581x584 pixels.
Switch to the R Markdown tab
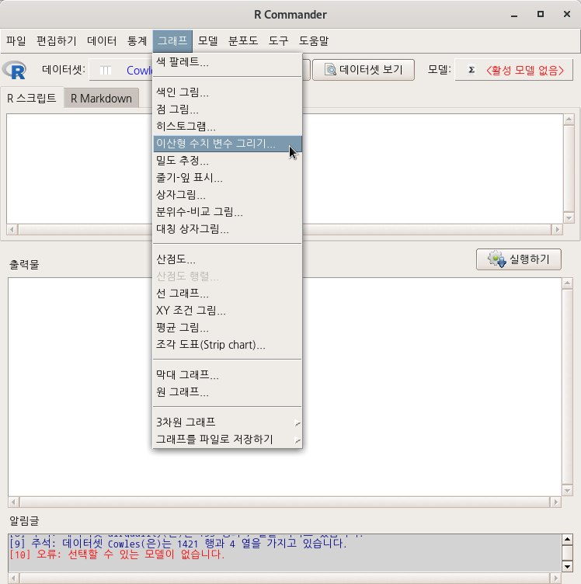click(x=101, y=99)
